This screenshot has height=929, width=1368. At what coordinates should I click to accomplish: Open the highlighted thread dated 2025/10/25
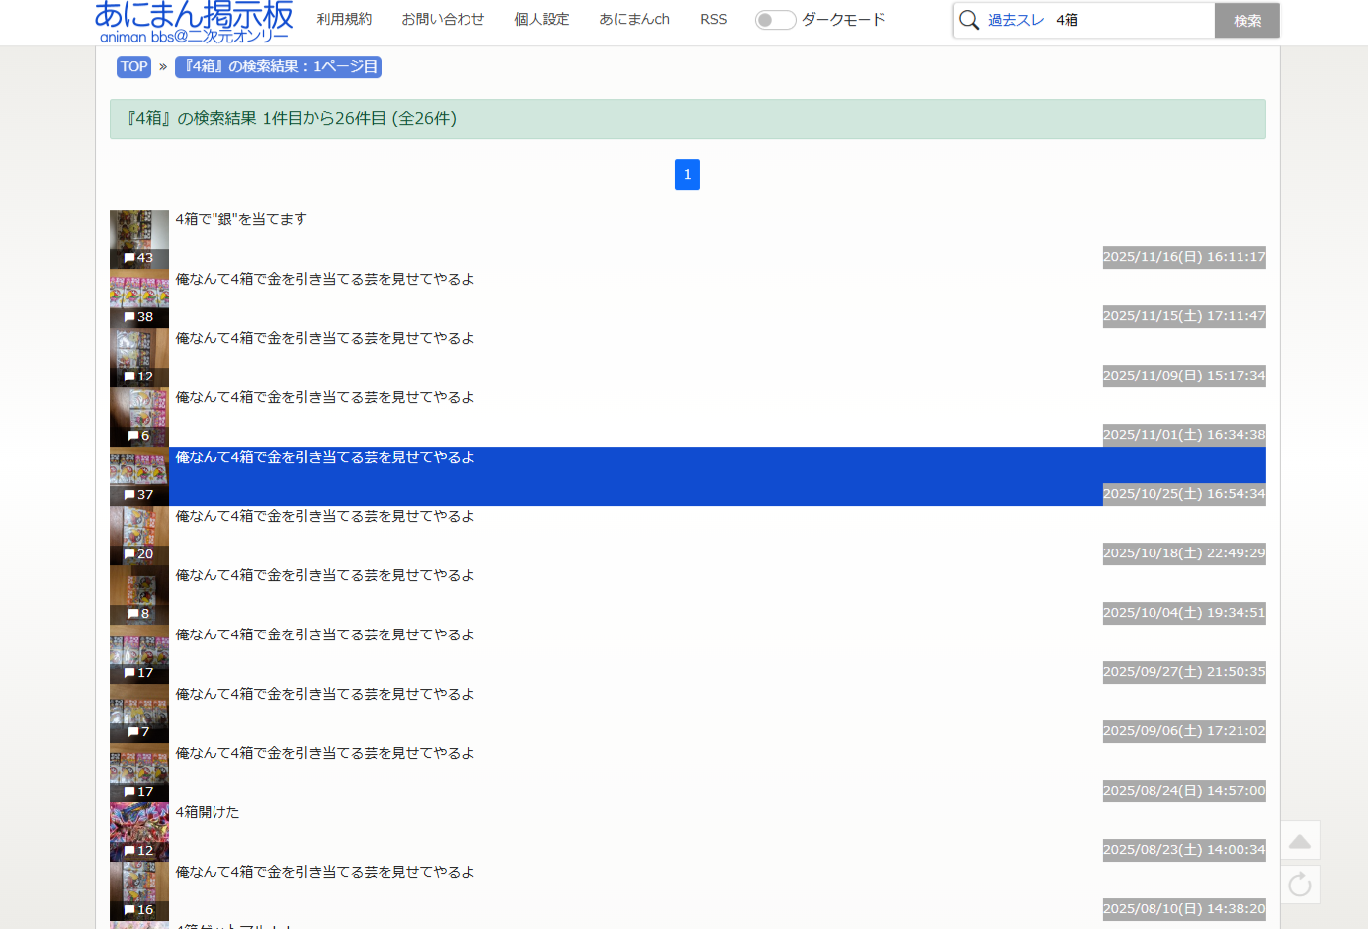click(x=325, y=457)
